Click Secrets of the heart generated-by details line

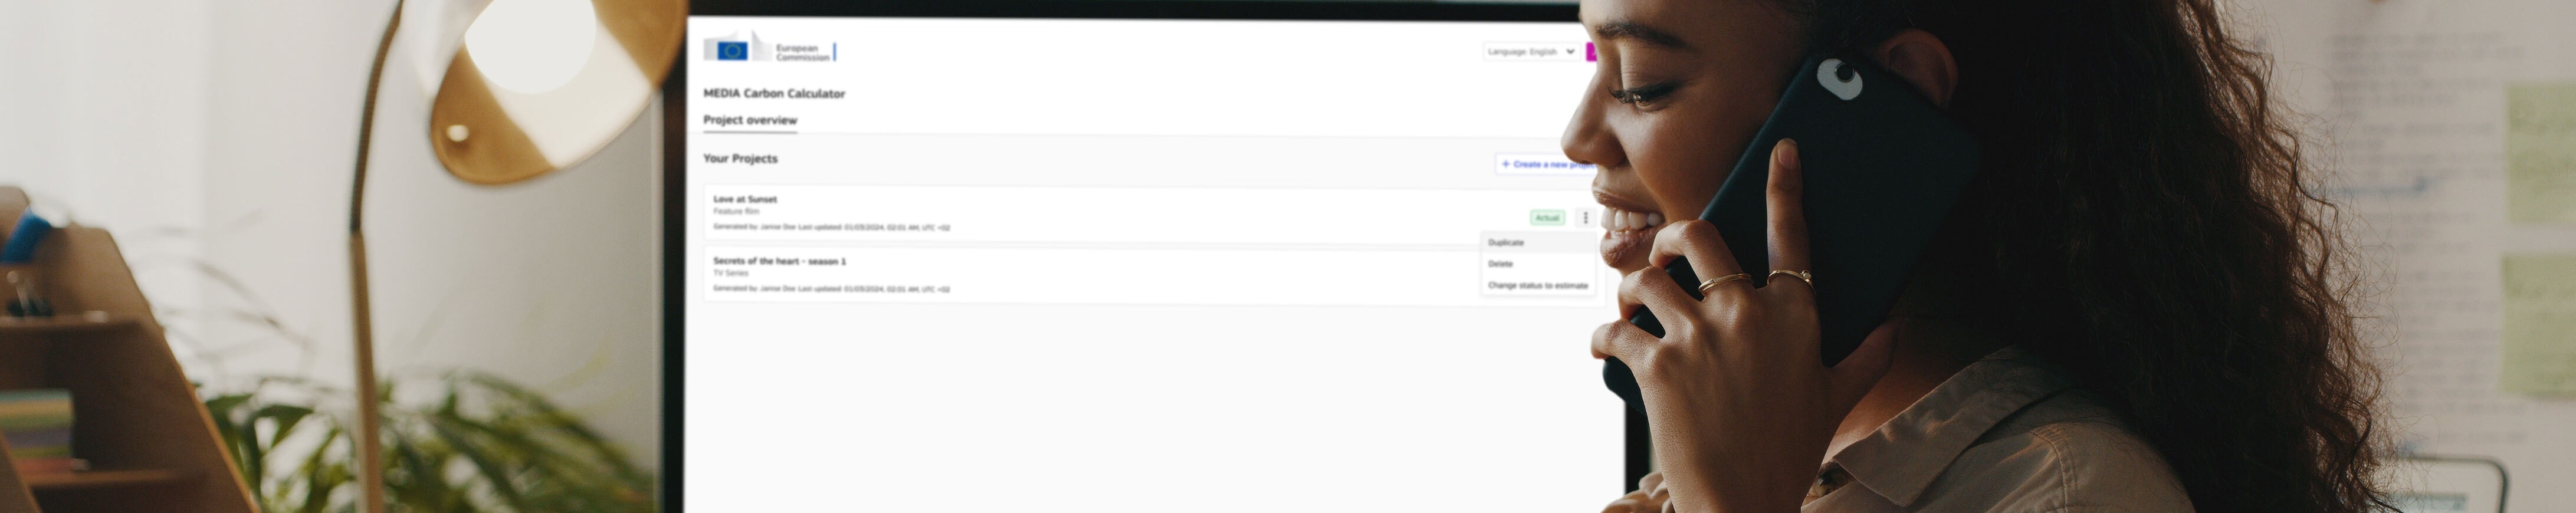[831, 290]
